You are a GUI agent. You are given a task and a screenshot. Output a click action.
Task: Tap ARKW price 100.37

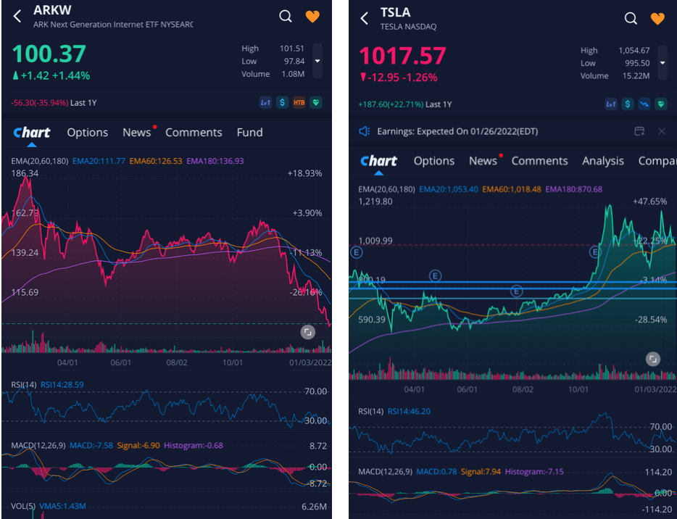[x=49, y=54]
